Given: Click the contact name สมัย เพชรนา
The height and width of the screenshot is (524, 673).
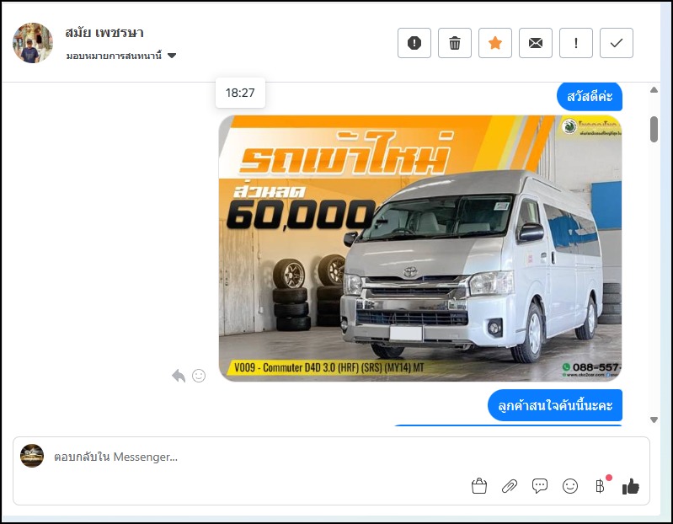Looking at the screenshot, I should pos(104,33).
